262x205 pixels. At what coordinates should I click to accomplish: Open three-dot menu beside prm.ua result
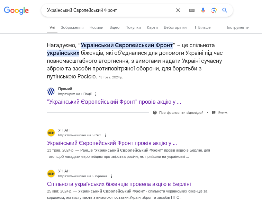96,94
